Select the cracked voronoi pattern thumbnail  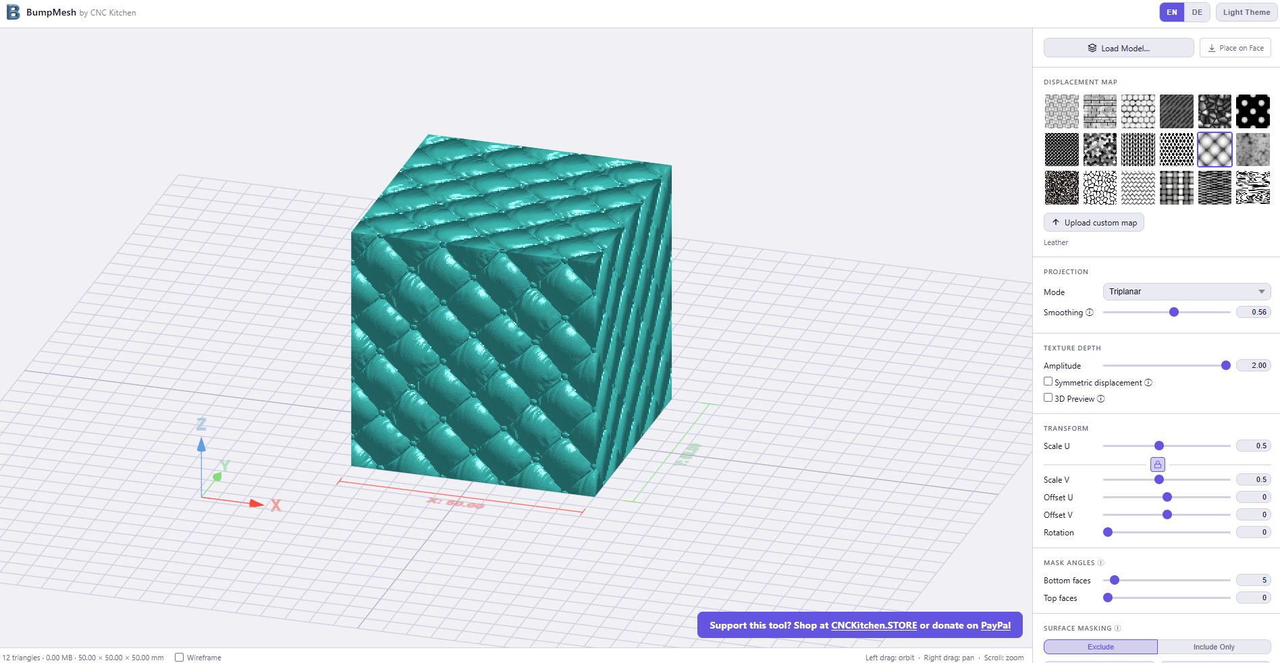tap(1100, 188)
